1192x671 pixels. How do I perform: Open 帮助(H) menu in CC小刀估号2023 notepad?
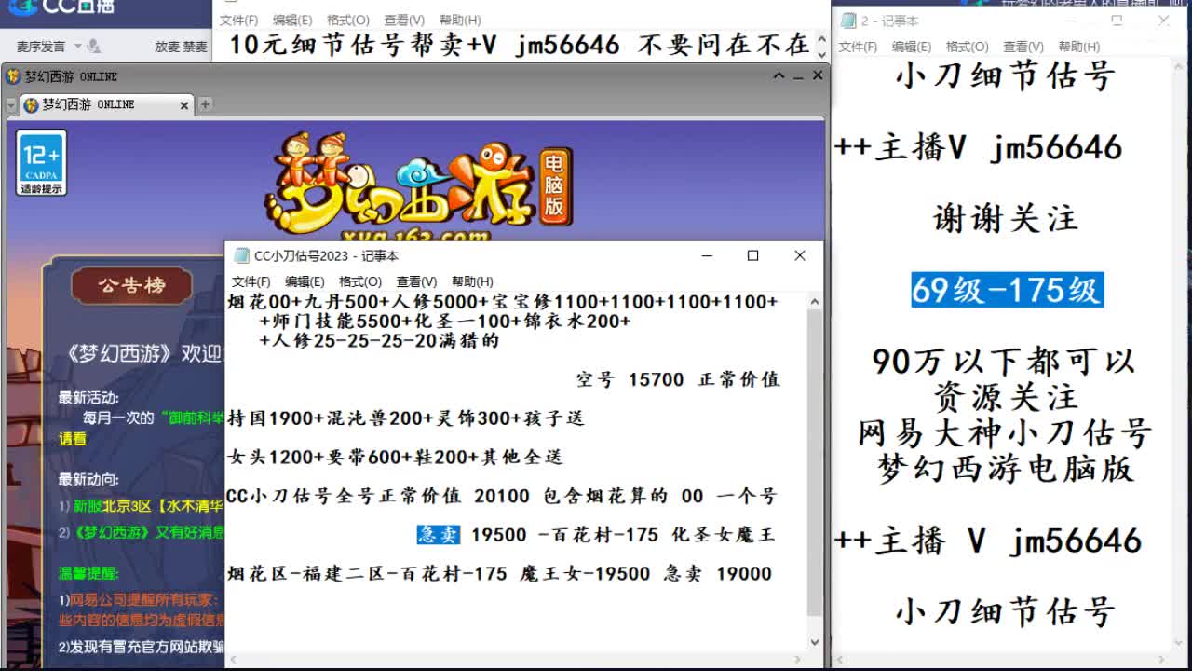click(x=472, y=281)
